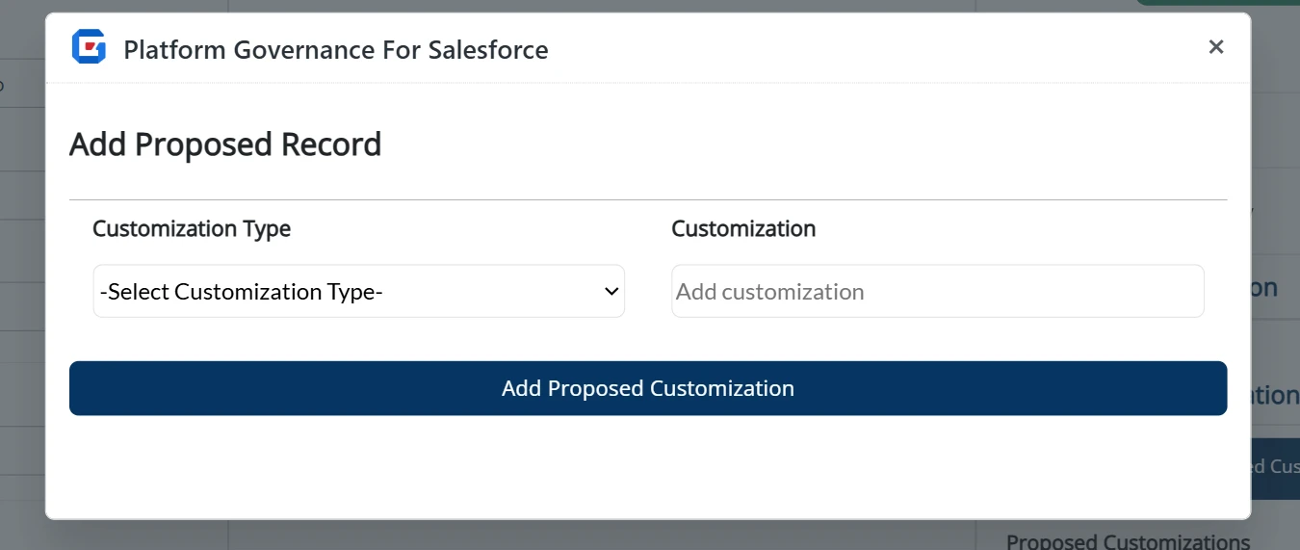Image resolution: width=1300 pixels, height=550 pixels.
Task: Click the partially hidden dark button behind dialog
Action: pyautogui.click(x=1274, y=467)
